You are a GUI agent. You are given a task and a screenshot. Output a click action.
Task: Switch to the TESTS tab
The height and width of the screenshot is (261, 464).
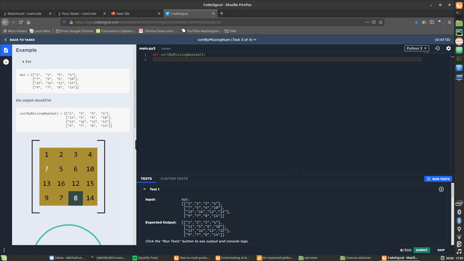(146, 179)
